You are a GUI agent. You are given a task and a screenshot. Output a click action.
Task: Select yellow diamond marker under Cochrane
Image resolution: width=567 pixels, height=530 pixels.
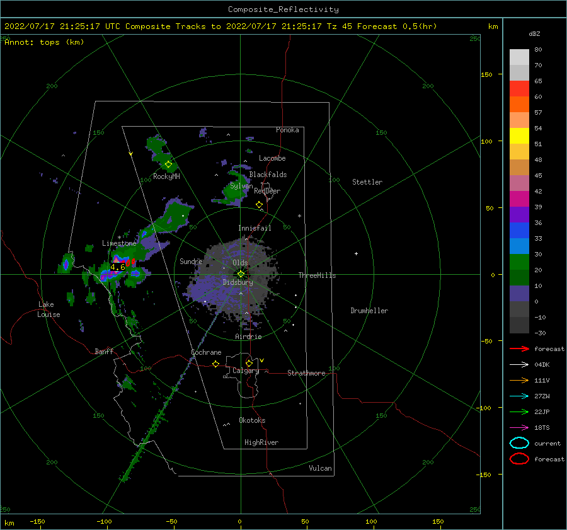215,364
